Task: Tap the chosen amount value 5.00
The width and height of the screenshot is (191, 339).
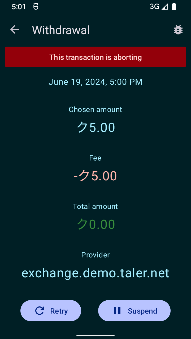Action: [95, 127]
